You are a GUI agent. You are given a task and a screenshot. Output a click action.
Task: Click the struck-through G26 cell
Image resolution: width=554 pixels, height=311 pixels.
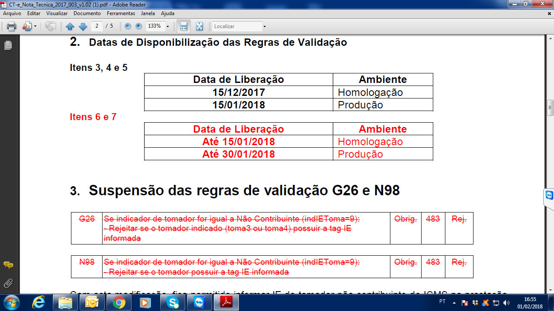(x=87, y=228)
